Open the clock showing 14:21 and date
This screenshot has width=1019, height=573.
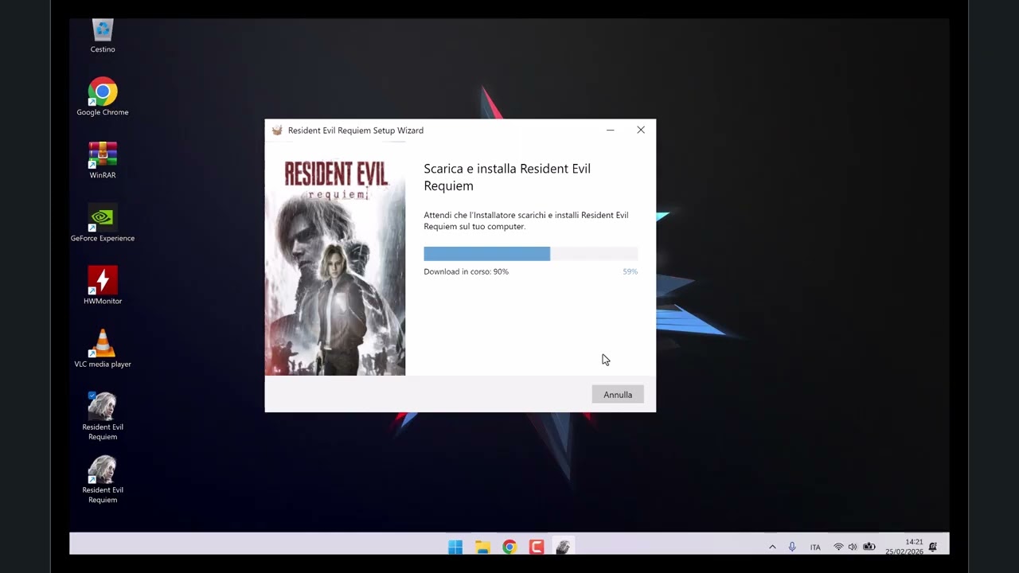[x=904, y=547]
